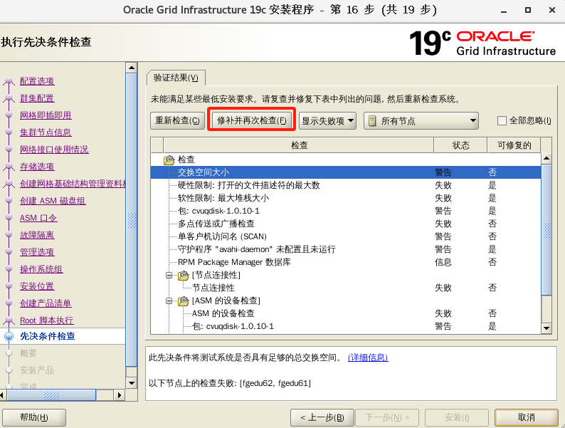
Task: Select 软性限制: 最大堆栈大小 row
Action: click(346, 198)
